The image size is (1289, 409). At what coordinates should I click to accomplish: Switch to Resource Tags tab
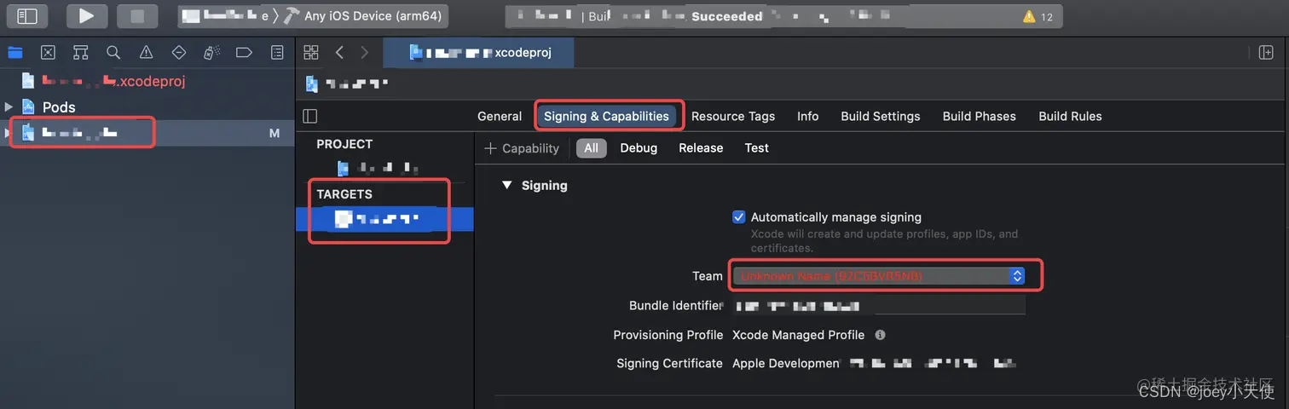point(733,116)
